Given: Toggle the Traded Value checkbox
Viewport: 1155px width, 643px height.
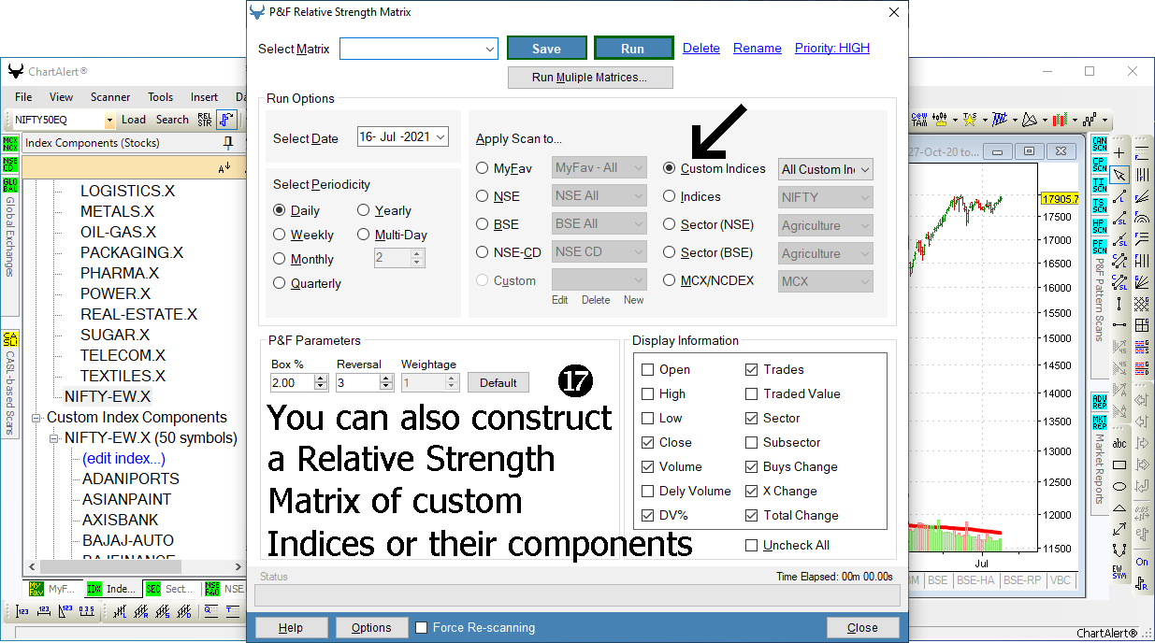Looking at the screenshot, I should pyautogui.click(x=752, y=393).
